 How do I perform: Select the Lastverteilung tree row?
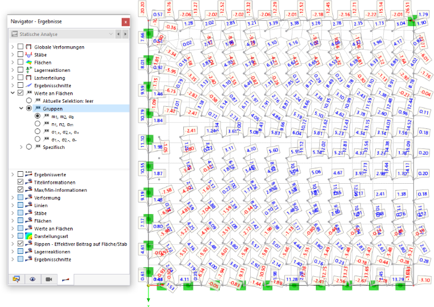click(50, 78)
